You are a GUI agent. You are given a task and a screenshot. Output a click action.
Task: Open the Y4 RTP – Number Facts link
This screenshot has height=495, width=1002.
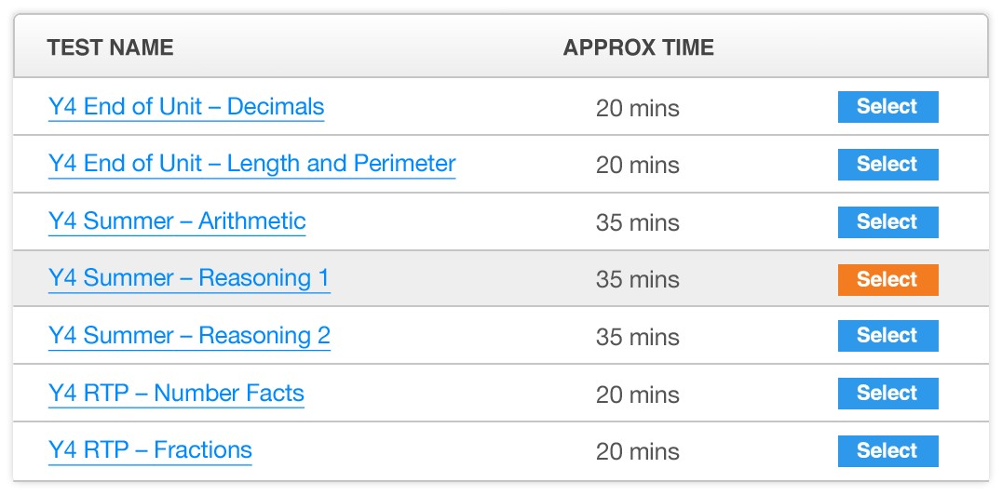point(176,394)
